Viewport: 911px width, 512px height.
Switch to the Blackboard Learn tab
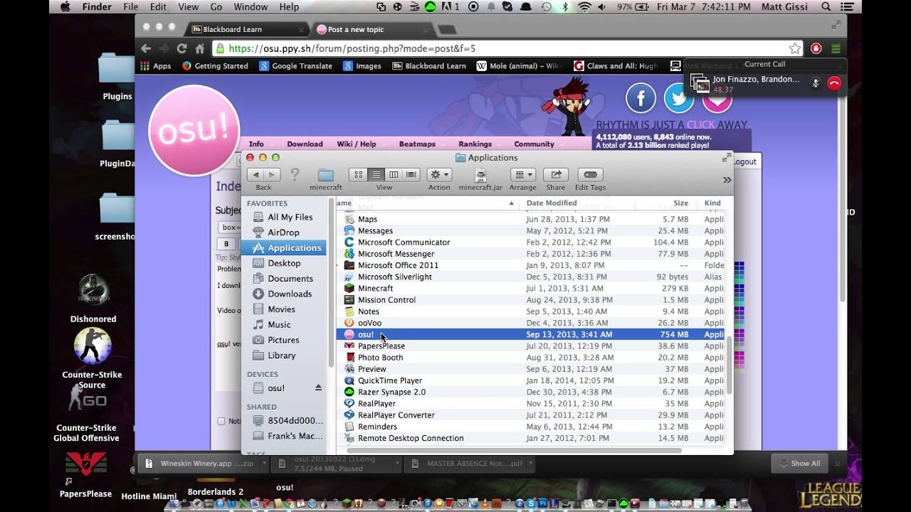pos(246,30)
